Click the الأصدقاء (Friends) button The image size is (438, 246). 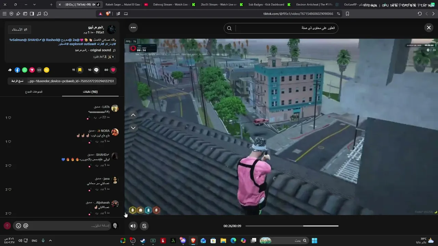(20, 30)
